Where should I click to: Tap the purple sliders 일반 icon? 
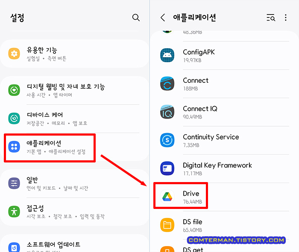click(14, 183)
